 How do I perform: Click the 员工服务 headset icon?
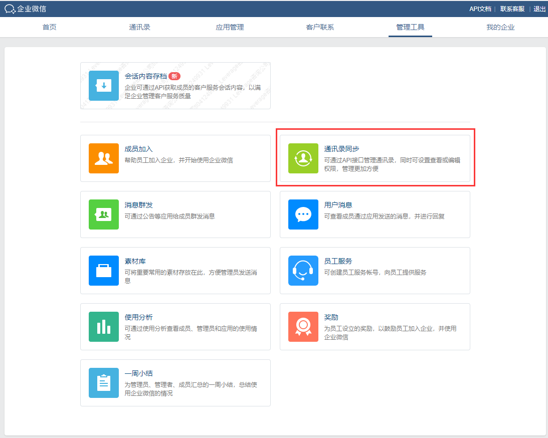coord(303,271)
